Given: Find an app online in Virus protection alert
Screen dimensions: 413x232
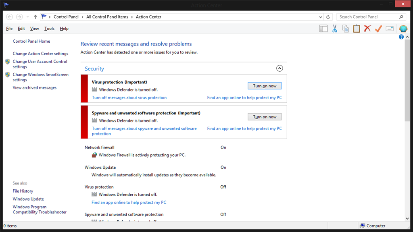Looking at the screenshot, I should pos(244,97).
